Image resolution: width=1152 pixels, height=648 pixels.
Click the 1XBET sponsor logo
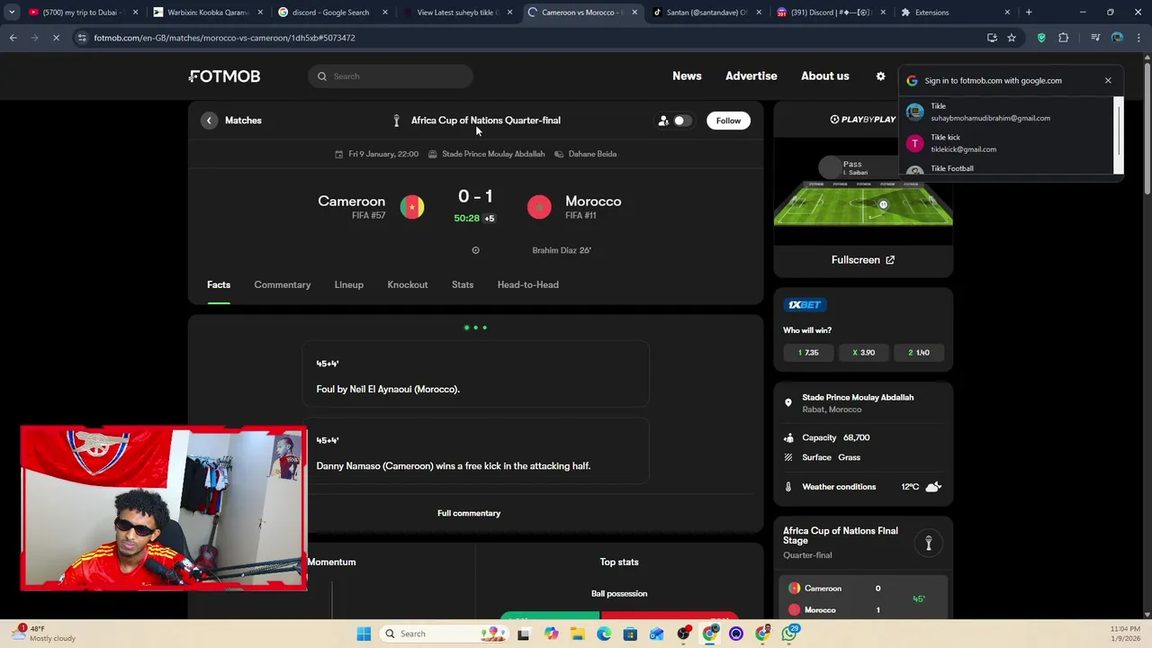pyautogui.click(x=805, y=304)
